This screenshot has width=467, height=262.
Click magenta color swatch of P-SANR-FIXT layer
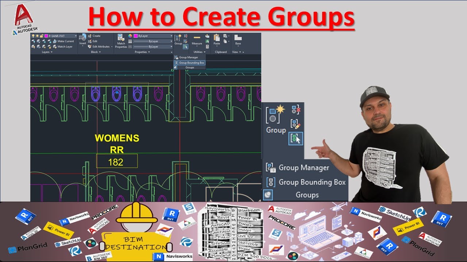coord(46,36)
